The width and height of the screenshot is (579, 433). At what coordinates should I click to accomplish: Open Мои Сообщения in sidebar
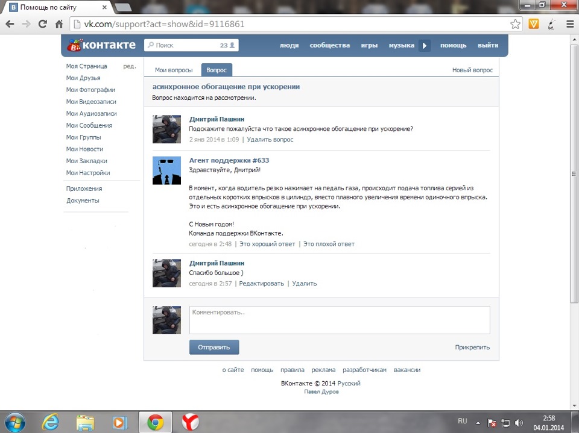click(89, 125)
